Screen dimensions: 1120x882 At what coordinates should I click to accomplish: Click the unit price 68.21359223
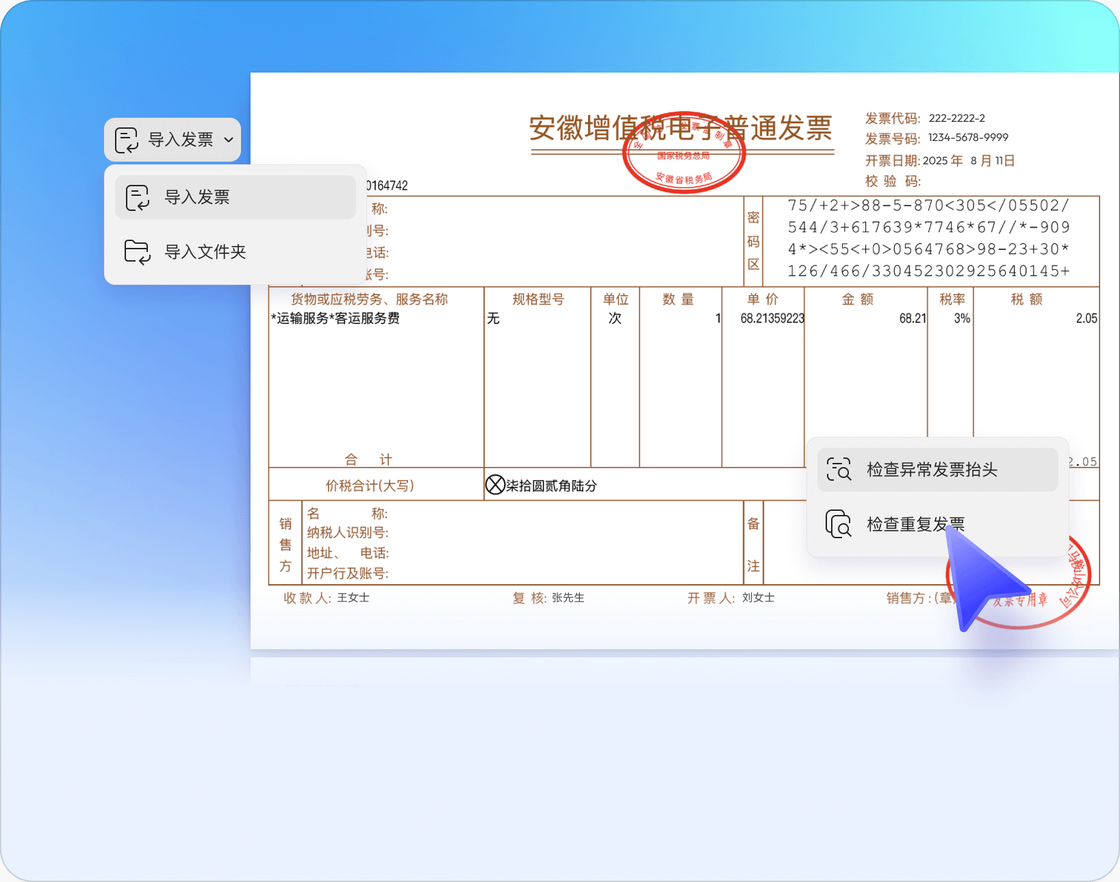pos(772,318)
